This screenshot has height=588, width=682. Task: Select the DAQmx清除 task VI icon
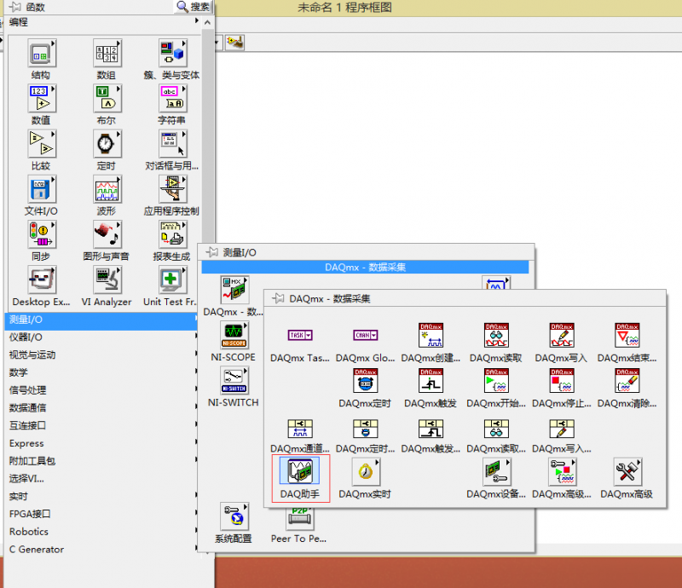point(627,381)
